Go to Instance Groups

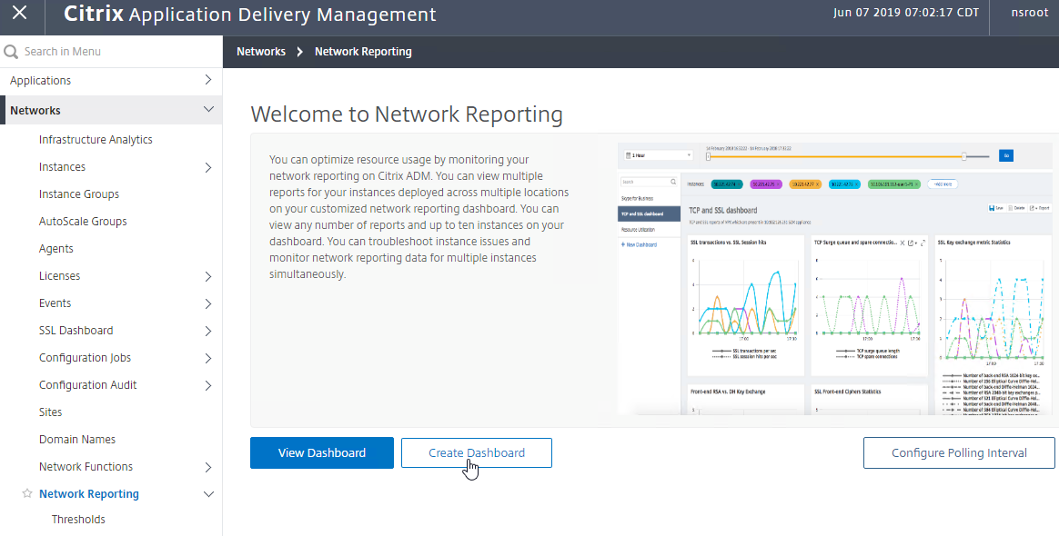coord(79,194)
